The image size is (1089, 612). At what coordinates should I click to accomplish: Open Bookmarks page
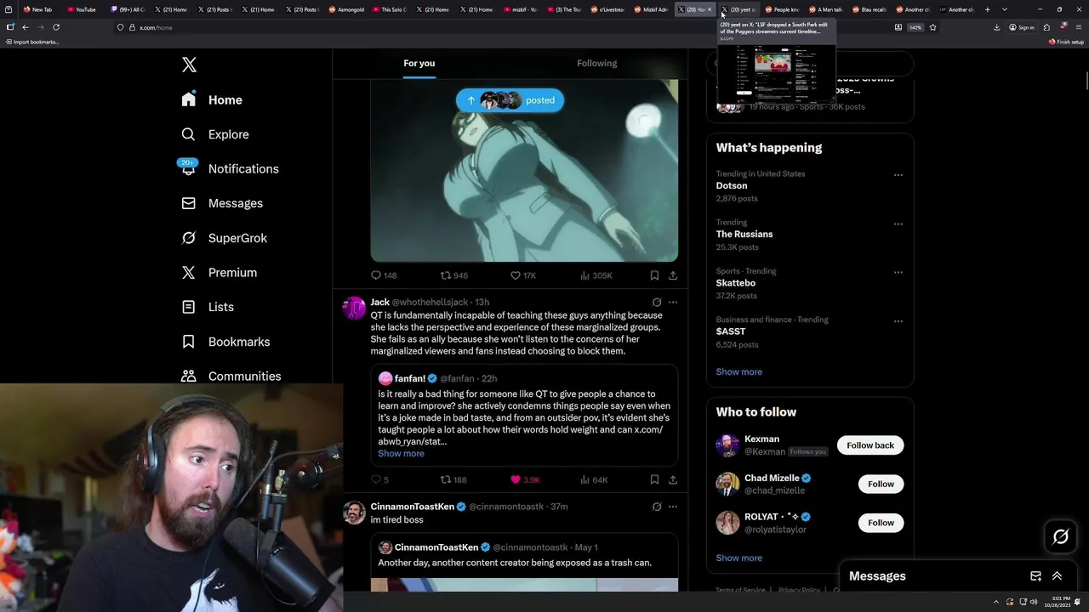point(225,342)
